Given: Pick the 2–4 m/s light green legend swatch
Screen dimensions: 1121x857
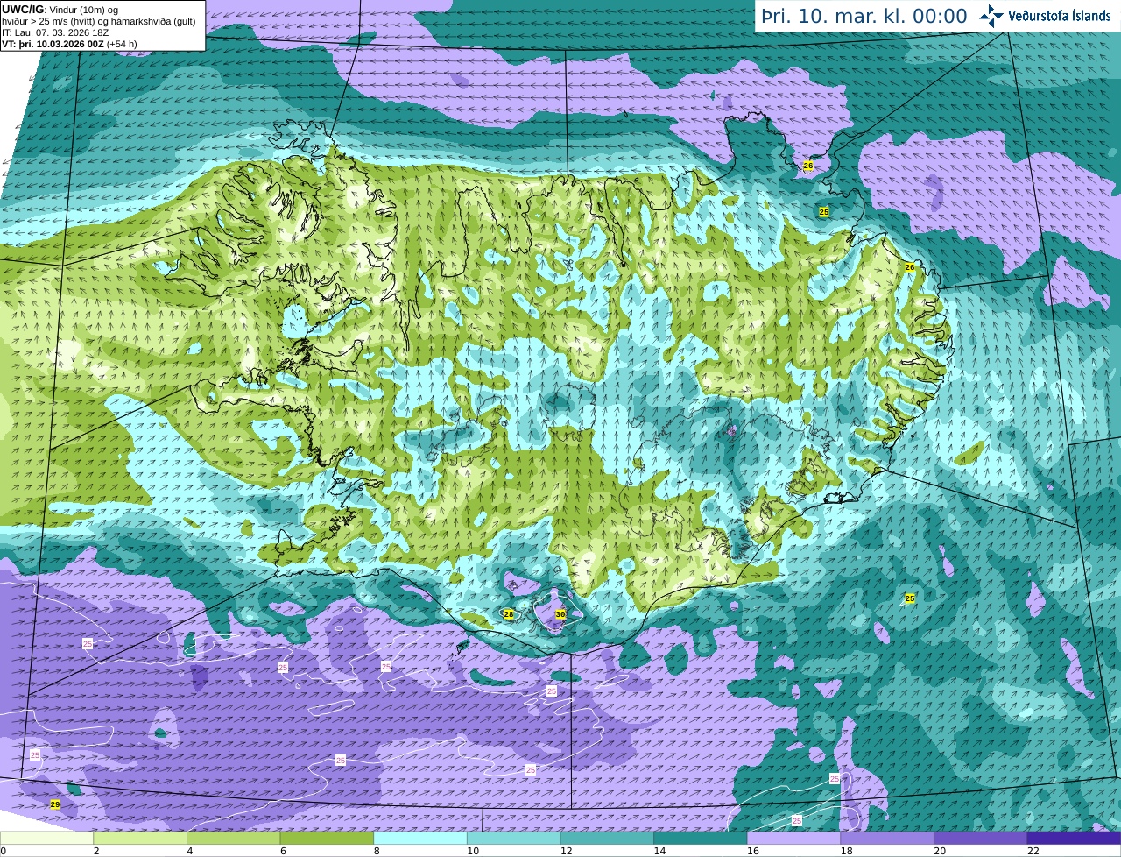Looking at the screenshot, I should pyautogui.click(x=140, y=838).
